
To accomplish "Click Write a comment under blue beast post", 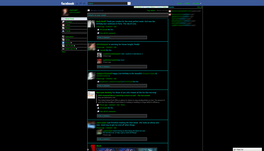I will click(x=122, y=139).
